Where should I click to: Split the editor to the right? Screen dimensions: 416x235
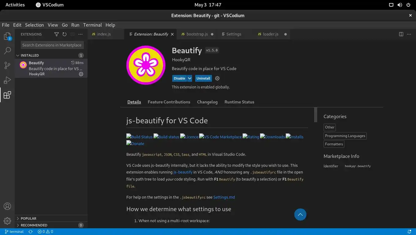(401, 34)
